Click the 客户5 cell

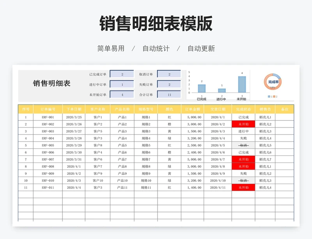click(x=98, y=131)
